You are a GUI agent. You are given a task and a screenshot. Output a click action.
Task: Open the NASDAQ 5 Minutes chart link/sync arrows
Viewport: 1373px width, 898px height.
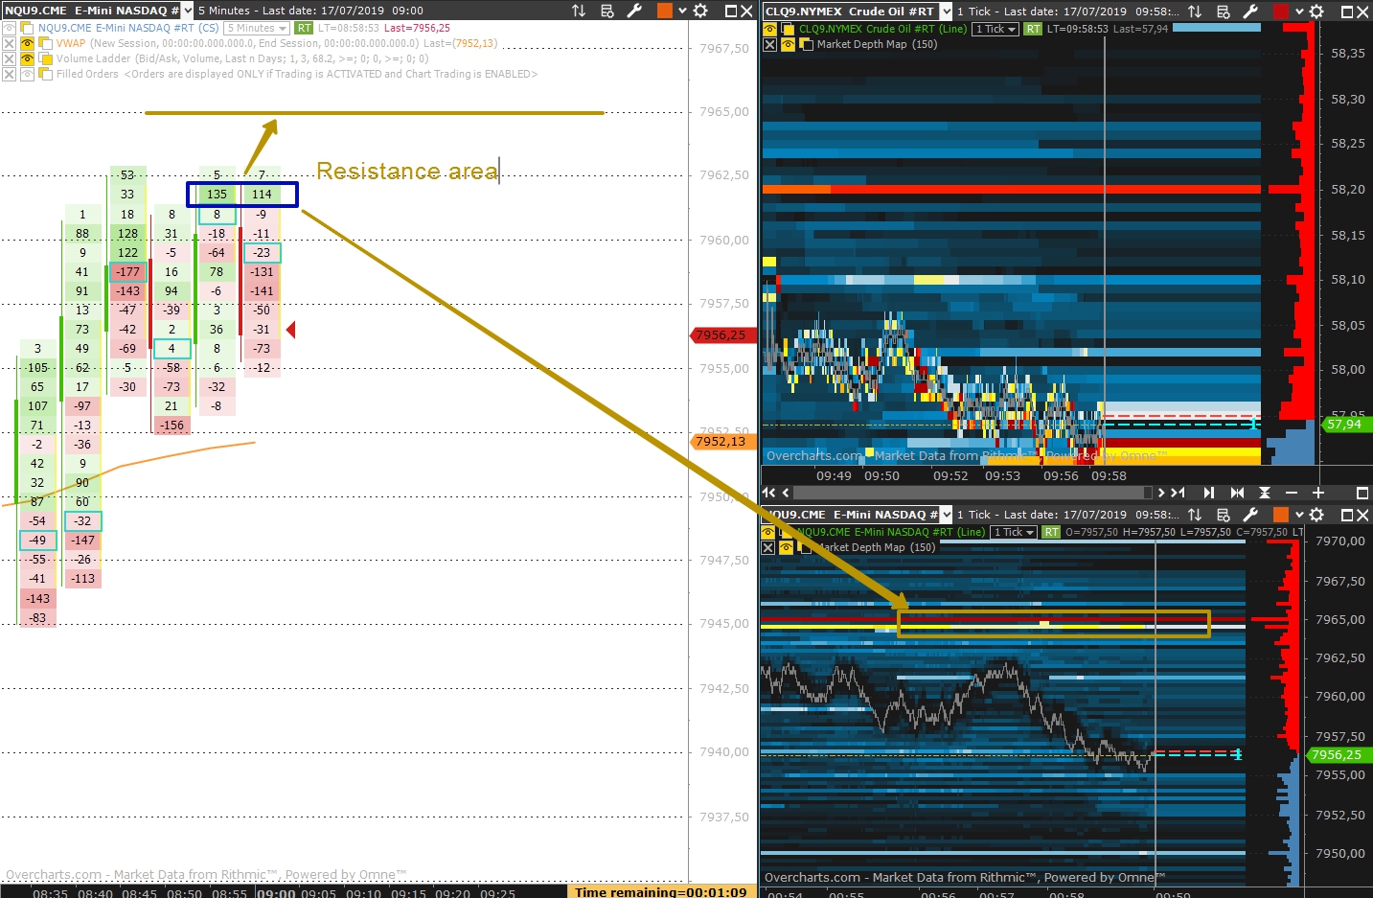(x=579, y=11)
